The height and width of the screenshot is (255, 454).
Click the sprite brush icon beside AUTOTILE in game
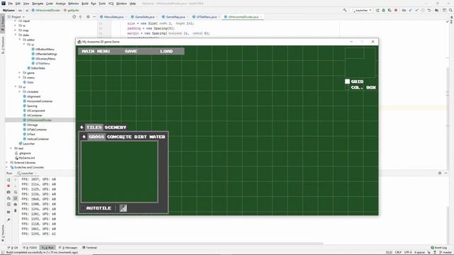[x=123, y=208]
